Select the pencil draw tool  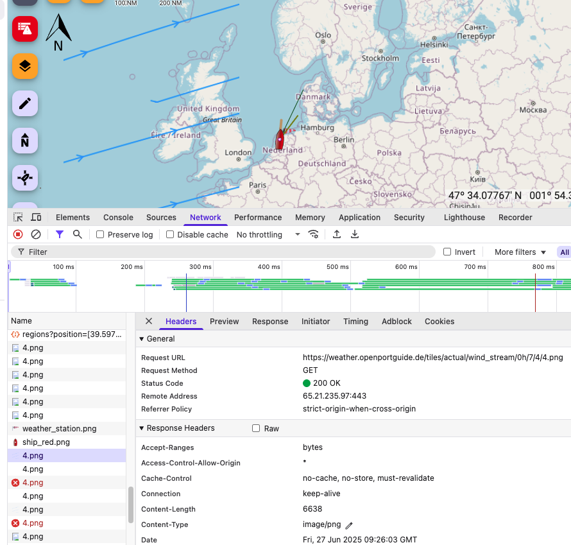(25, 103)
